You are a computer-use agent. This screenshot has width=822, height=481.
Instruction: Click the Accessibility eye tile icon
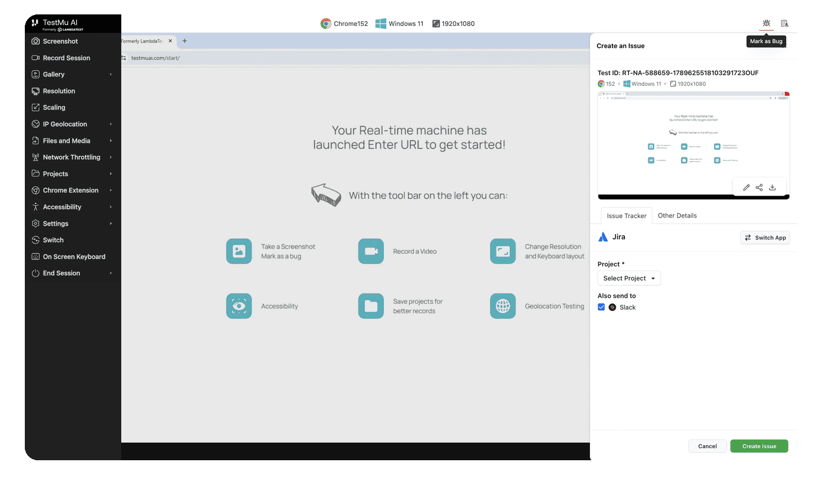239,306
